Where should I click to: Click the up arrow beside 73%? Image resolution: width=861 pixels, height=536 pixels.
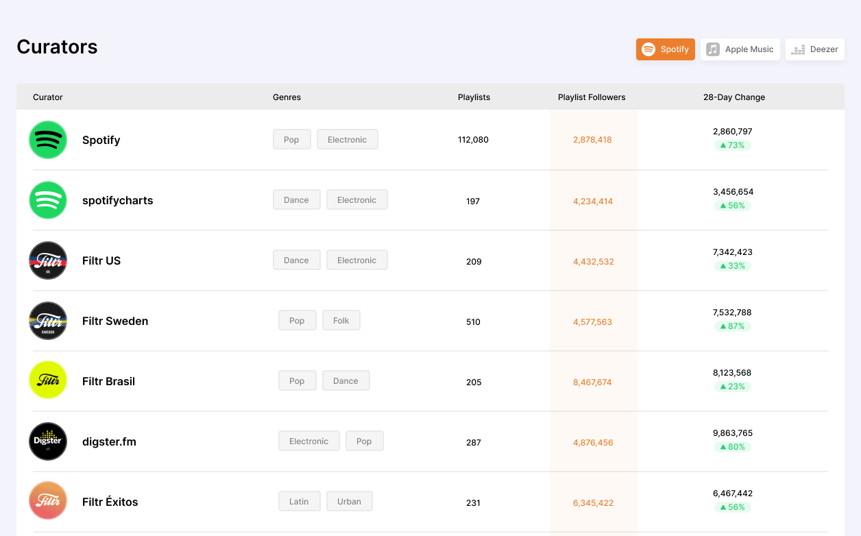click(x=723, y=145)
